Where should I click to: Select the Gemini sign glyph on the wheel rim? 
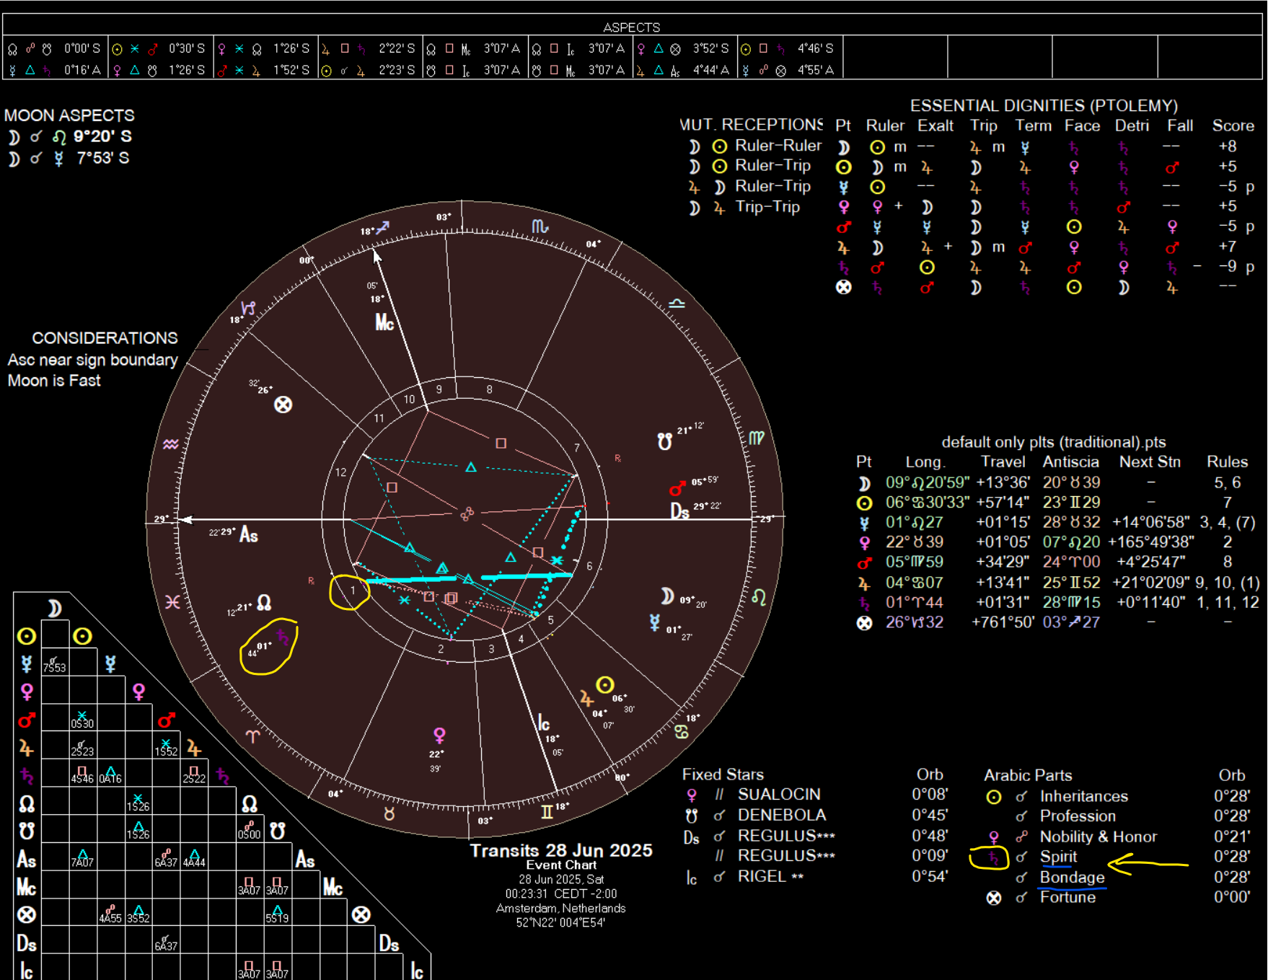[x=547, y=813]
